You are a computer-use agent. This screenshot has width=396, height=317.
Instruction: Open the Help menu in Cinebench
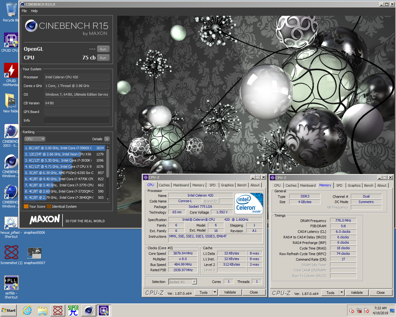point(34,11)
